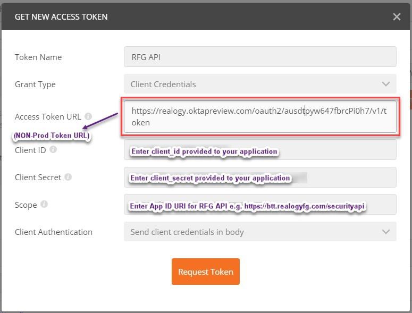Click the GET NEW ACCESS TOKEN title
Viewport: 412px width, 313px height.
pyautogui.click(x=61, y=16)
